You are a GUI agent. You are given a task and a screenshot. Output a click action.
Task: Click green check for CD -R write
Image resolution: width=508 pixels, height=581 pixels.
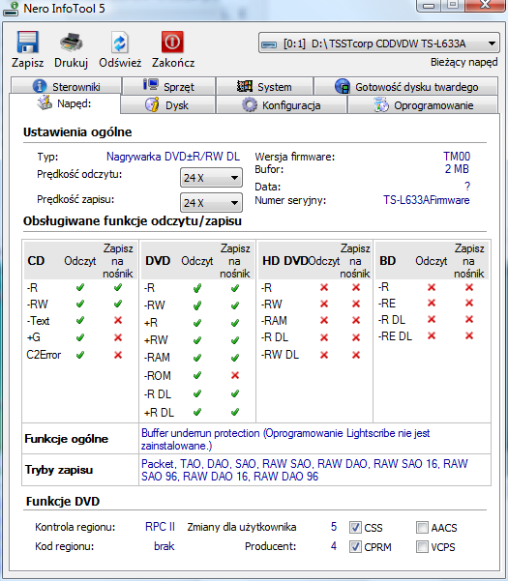(x=118, y=287)
